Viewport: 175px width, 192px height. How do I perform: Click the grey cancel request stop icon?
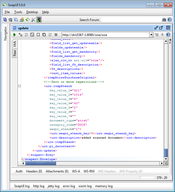[56, 35]
